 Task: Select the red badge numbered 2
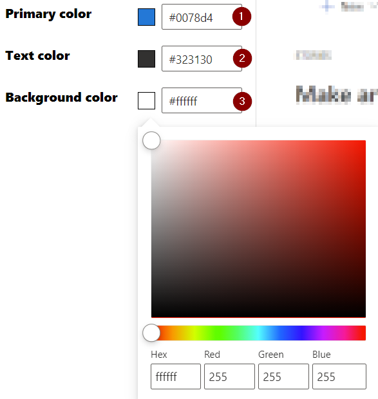[242, 59]
